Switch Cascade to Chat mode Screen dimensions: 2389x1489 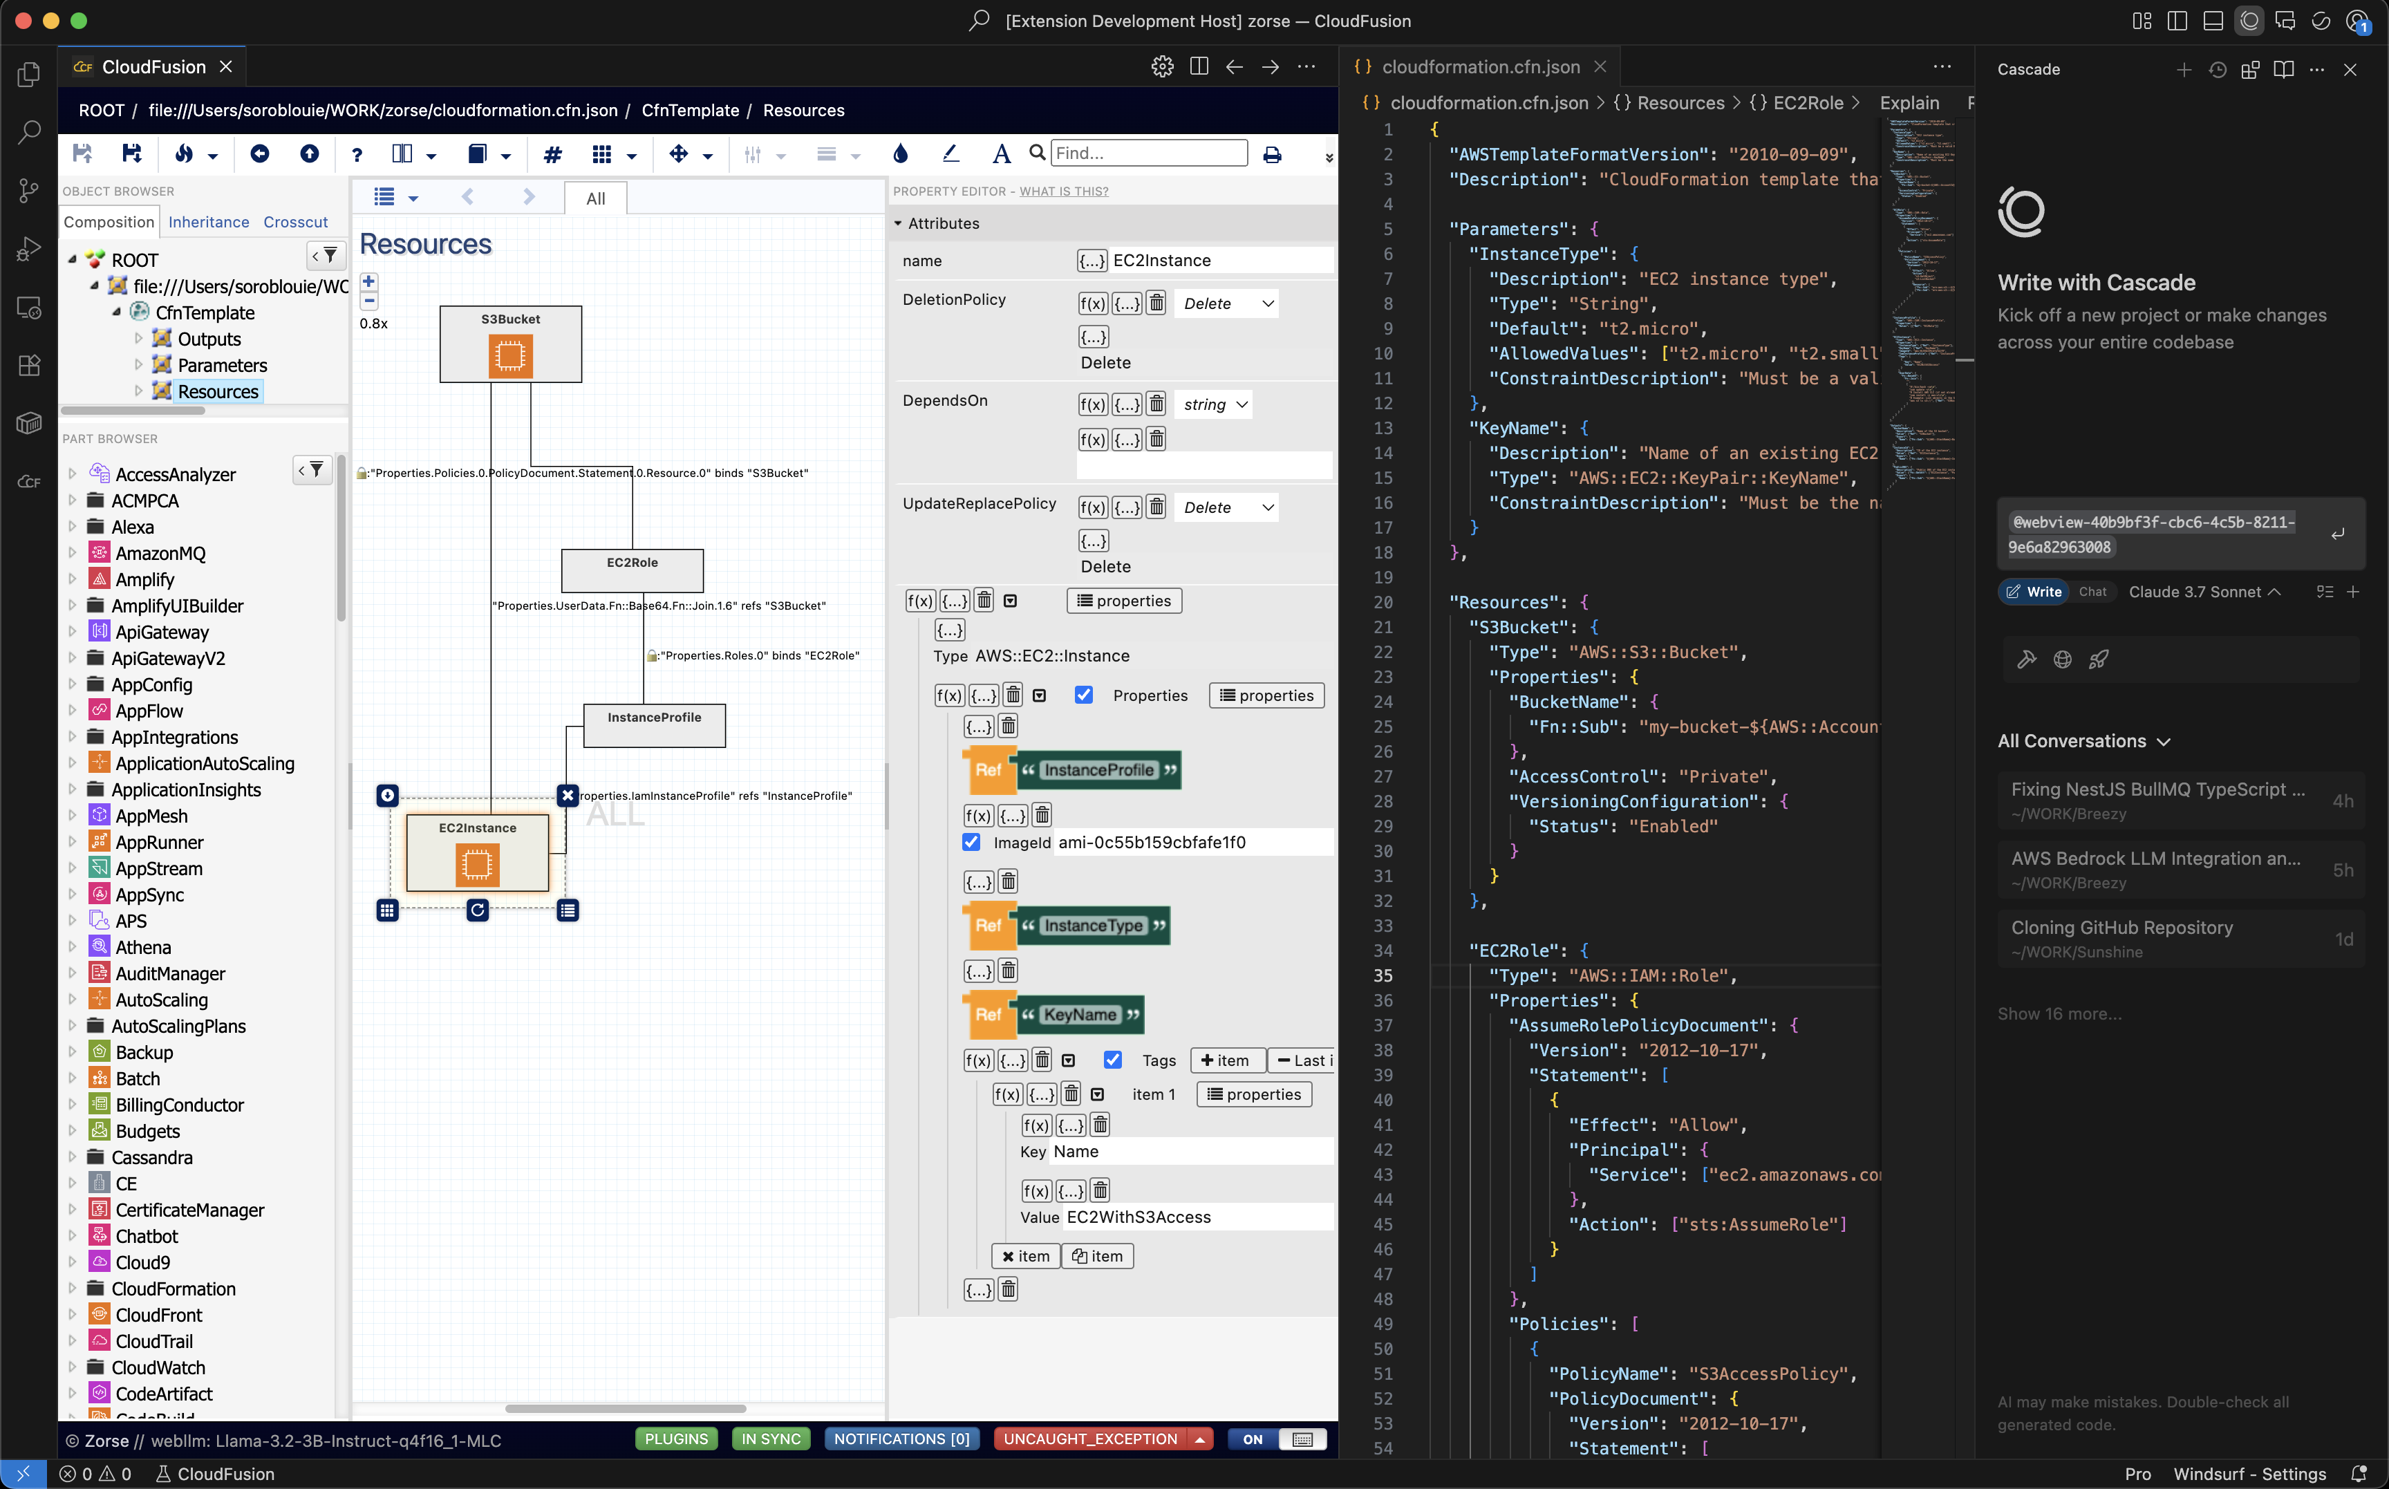(x=2092, y=592)
